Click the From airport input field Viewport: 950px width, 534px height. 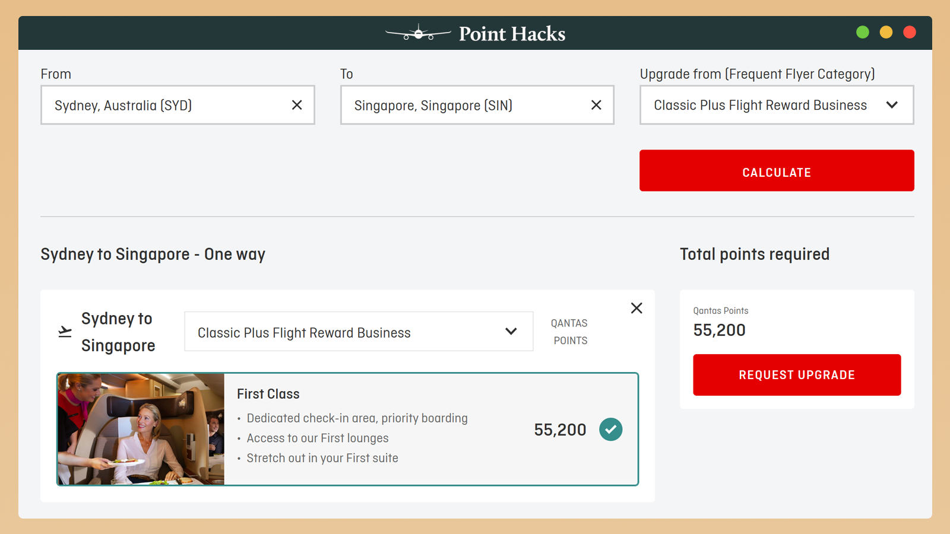pyautogui.click(x=166, y=105)
